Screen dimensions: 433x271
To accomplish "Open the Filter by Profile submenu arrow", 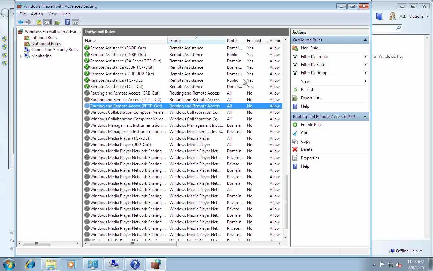I will pos(365,57).
